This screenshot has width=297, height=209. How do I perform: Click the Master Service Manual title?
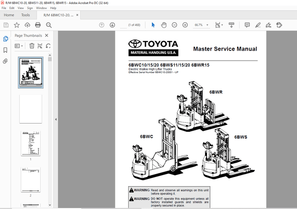click(x=225, y=49)
